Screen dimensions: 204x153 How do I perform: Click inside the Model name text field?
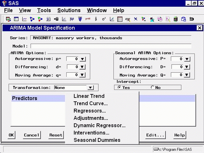[x=111, y=46]
